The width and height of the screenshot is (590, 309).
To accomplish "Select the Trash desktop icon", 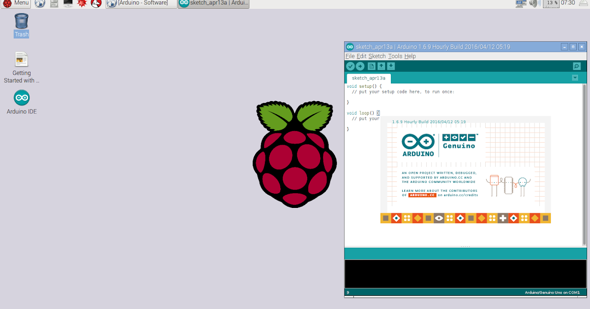I will point(22,26).
